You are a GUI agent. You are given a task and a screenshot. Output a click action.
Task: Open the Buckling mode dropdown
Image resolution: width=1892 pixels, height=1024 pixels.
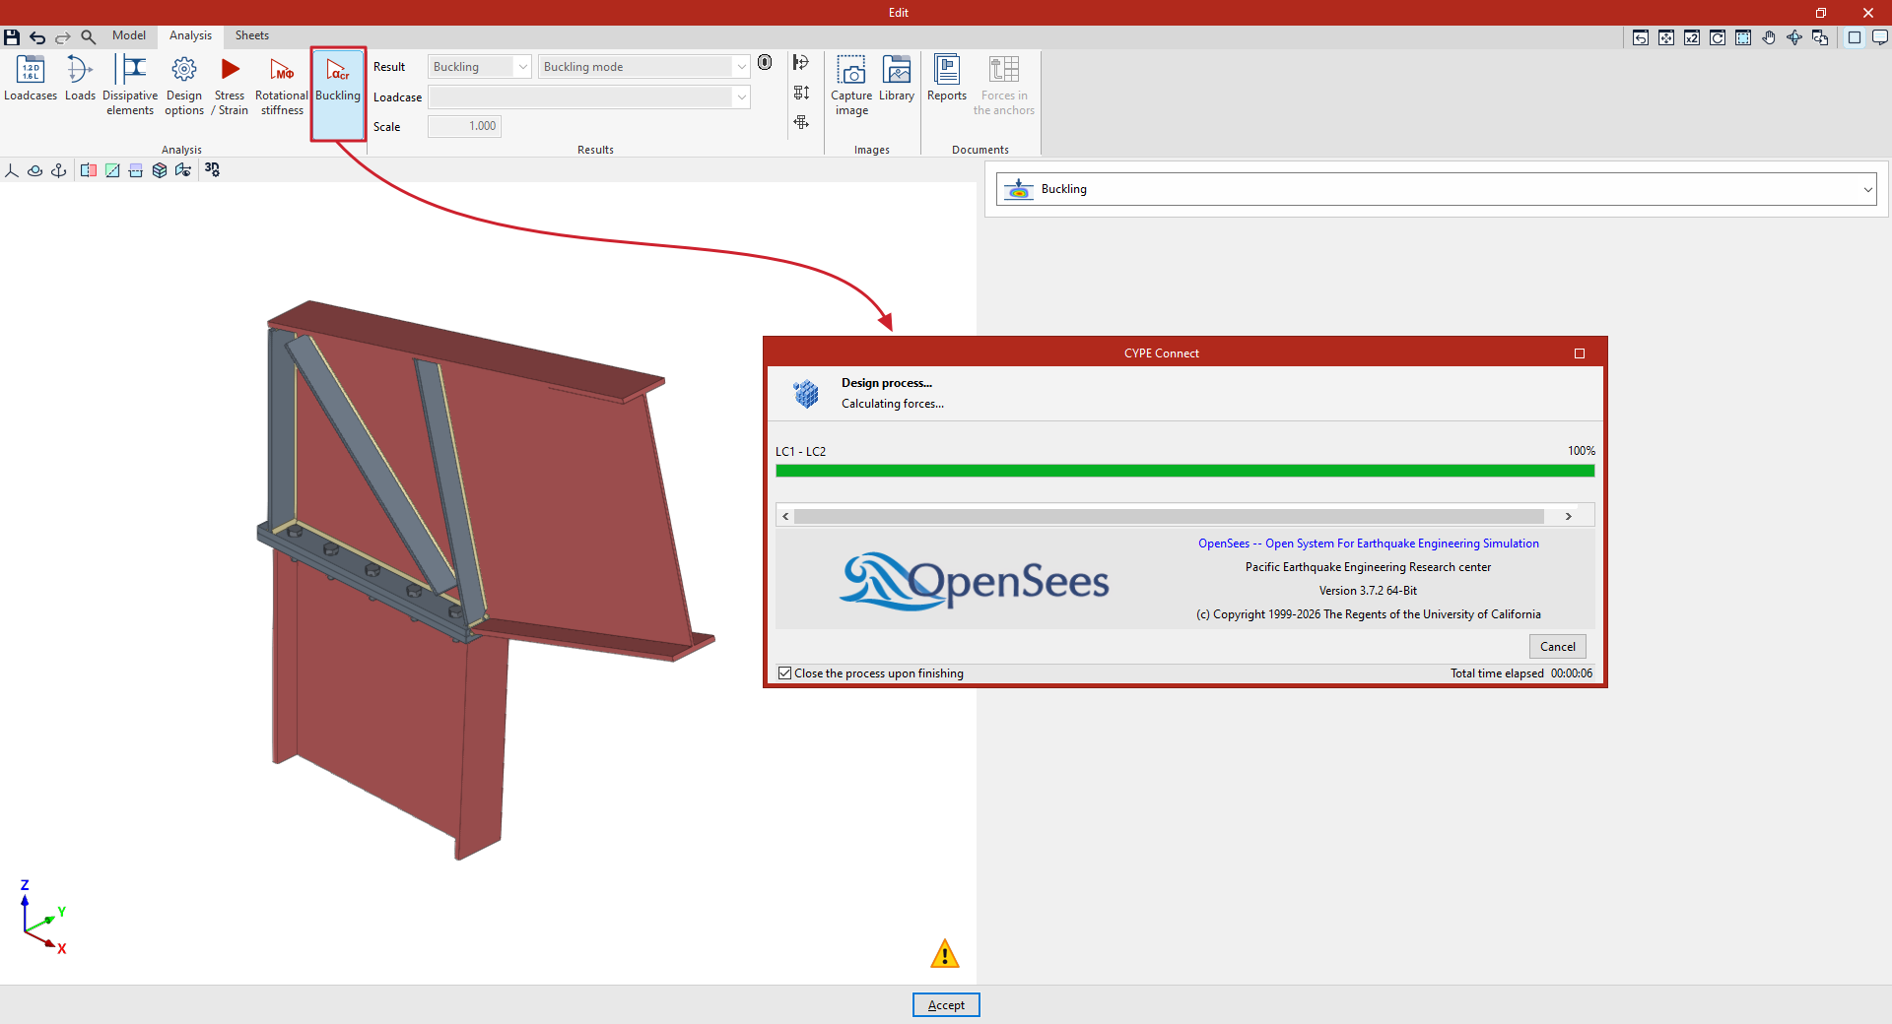pos(644,67)
